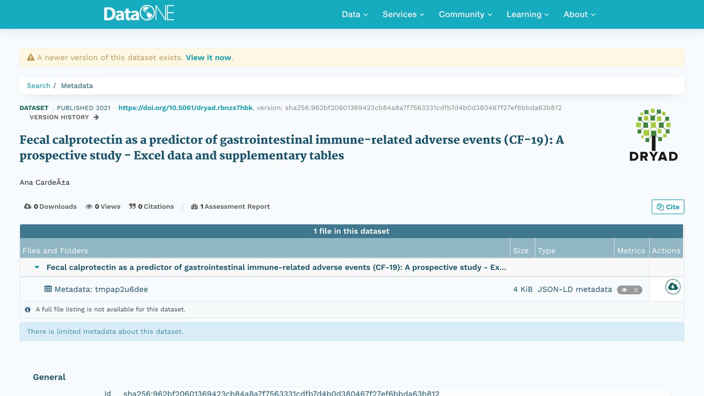Download the metadata file with cloud icon

tap(673, 287)
